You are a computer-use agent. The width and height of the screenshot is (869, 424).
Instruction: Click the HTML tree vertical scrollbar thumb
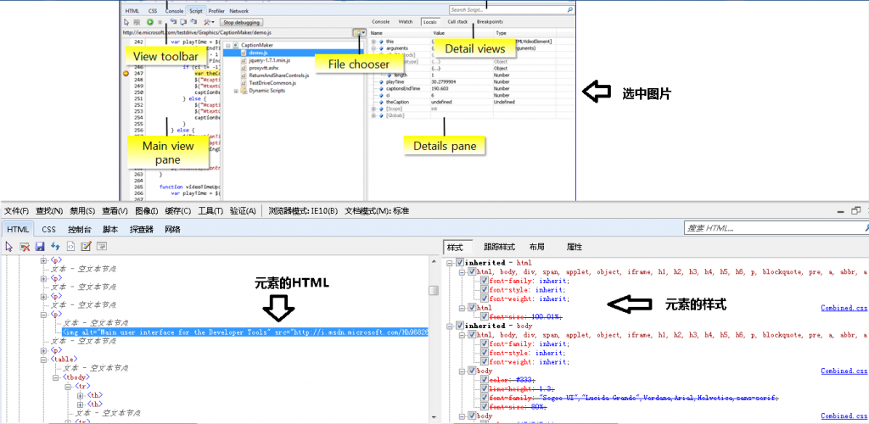point(434,291)
